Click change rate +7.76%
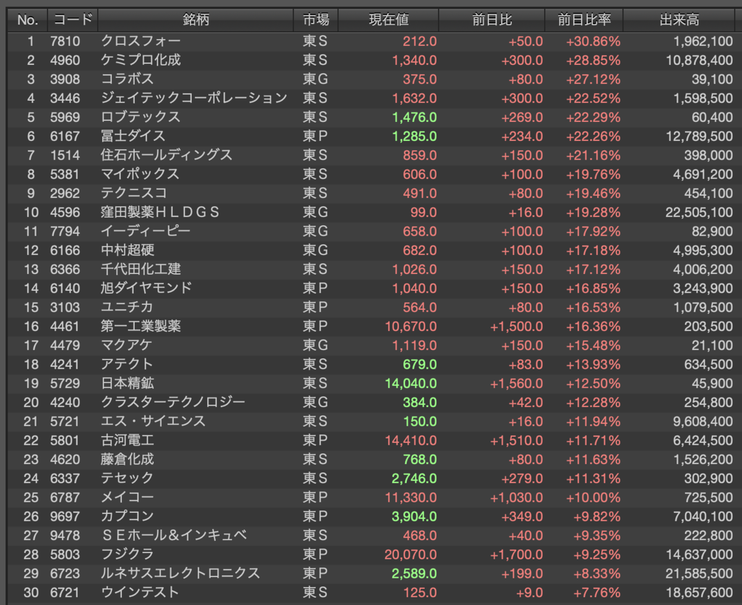 (x=596, y=592)
